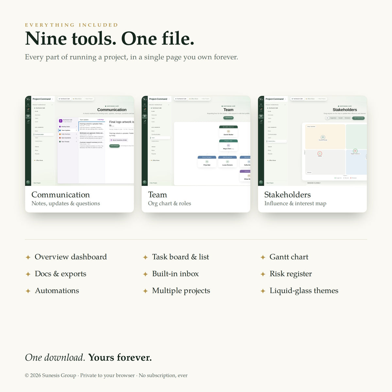Click Add Member button in the Team screenshot

click(x=228, y=118)
